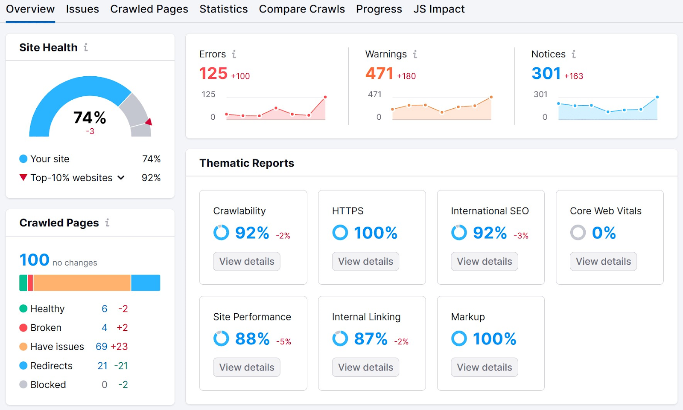The image size is (683, 410).
Task: Click the info icon beside Notices
Action: click(574, 54)
